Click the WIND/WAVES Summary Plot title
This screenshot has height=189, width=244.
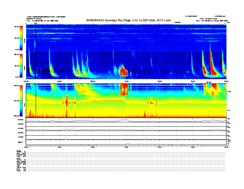tap(128, 20)
